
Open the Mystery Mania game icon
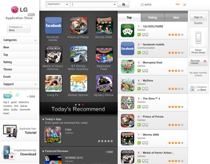click(x=104, y=83)
